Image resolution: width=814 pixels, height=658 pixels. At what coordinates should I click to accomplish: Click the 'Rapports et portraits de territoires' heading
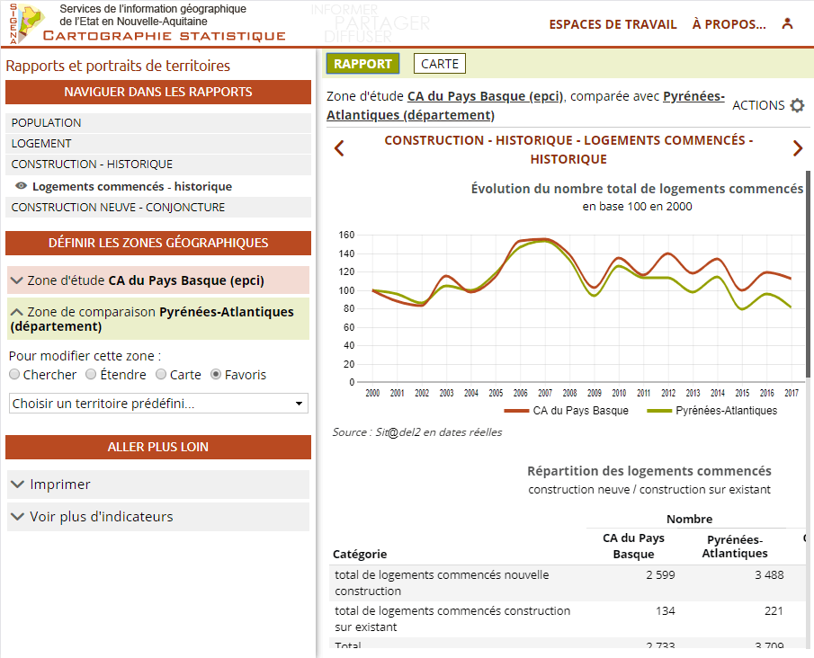tap(118, 66)
